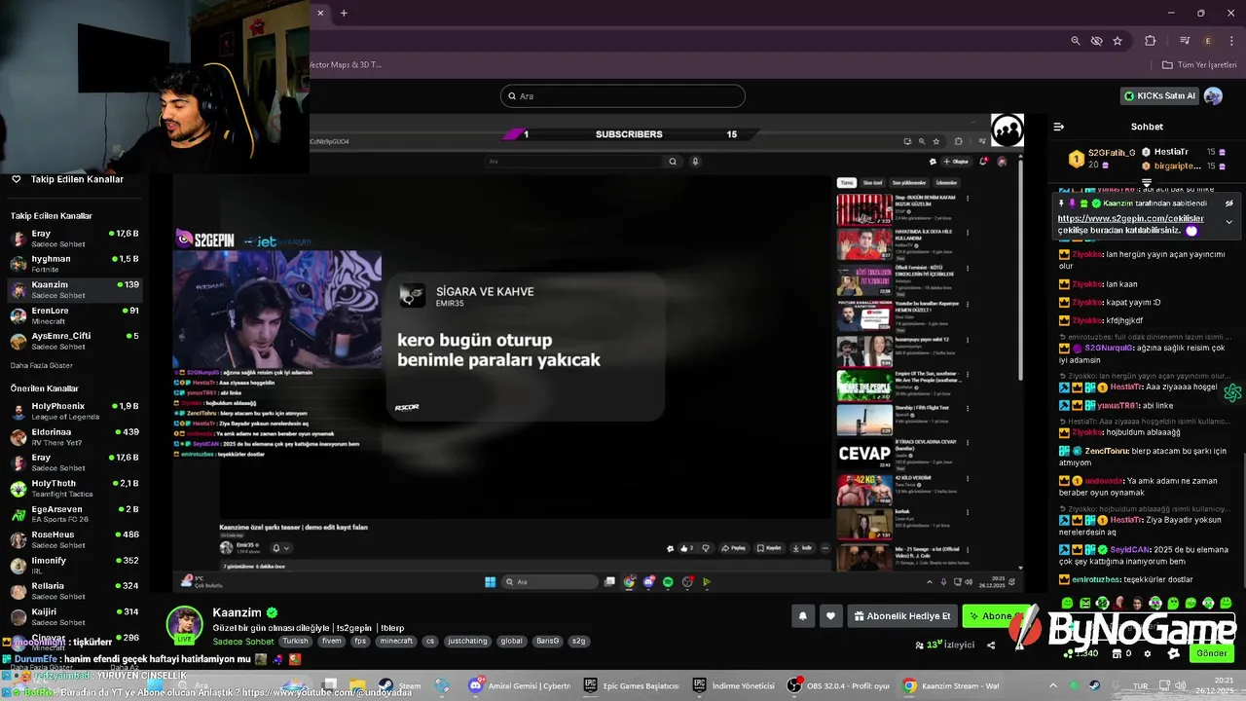Select the fivem stream tag
Viewport: 1246px width, 701px height.
[x=331, y=642]
